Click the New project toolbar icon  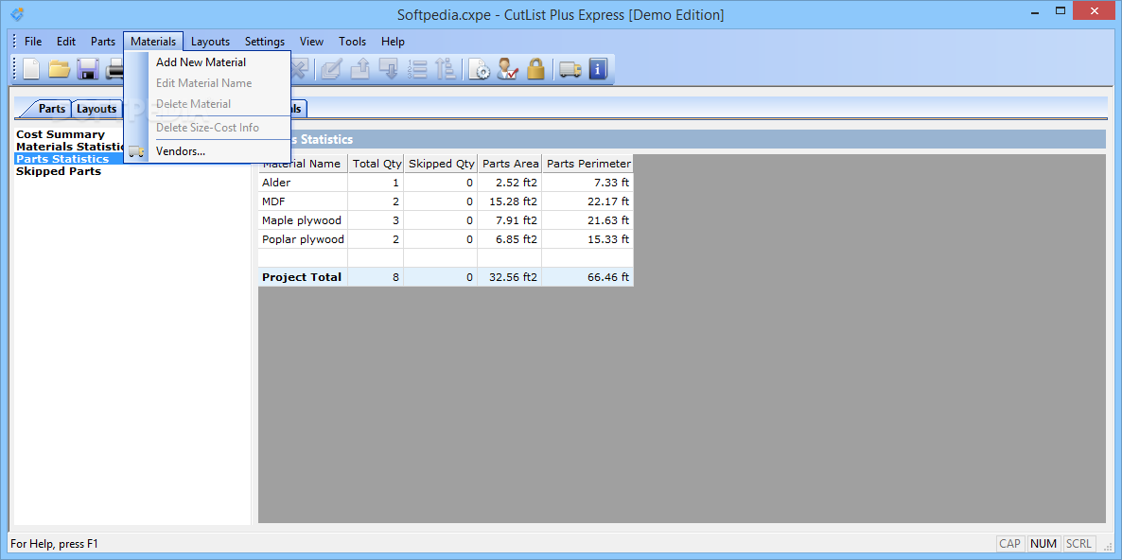click(31, 69)
